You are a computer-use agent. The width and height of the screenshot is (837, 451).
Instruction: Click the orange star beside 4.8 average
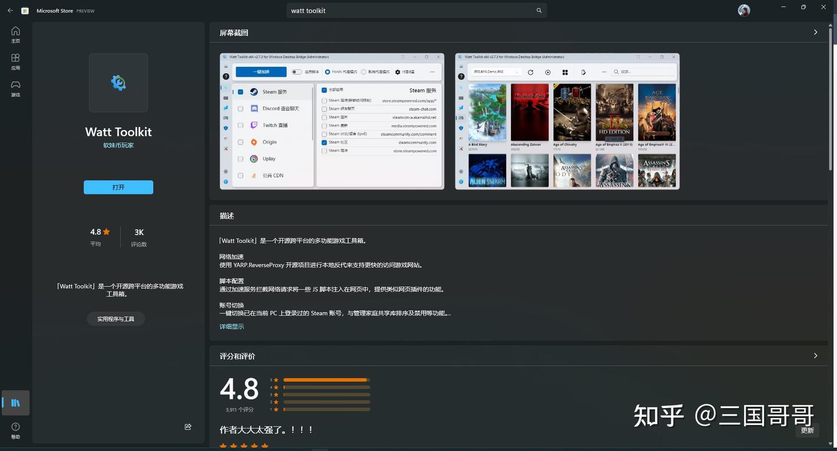pyautogui.click(x=106, y=232)
